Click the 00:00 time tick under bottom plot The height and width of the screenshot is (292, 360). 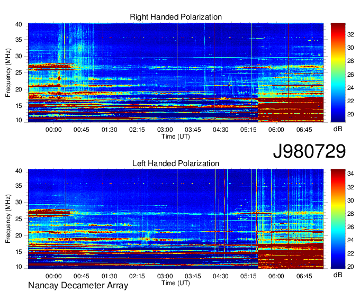[53, 276]
